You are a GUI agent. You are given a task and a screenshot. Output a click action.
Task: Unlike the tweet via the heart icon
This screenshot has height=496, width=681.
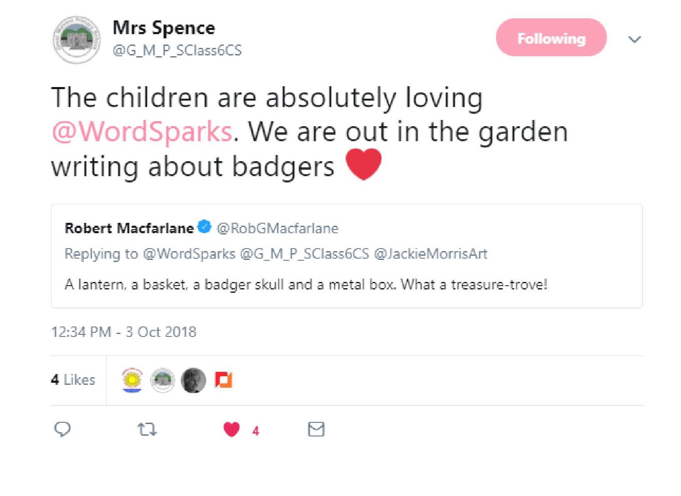[x=232, y=429]
